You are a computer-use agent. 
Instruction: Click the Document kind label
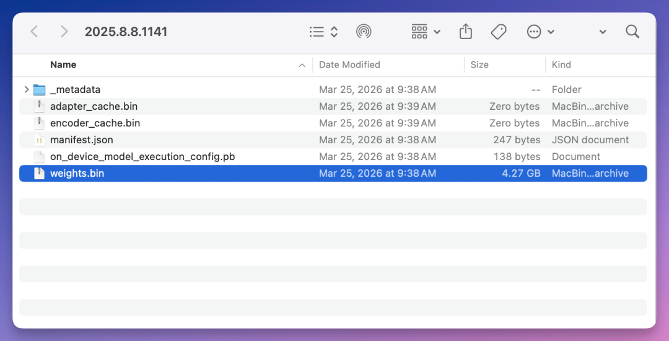tap(576, 157)
